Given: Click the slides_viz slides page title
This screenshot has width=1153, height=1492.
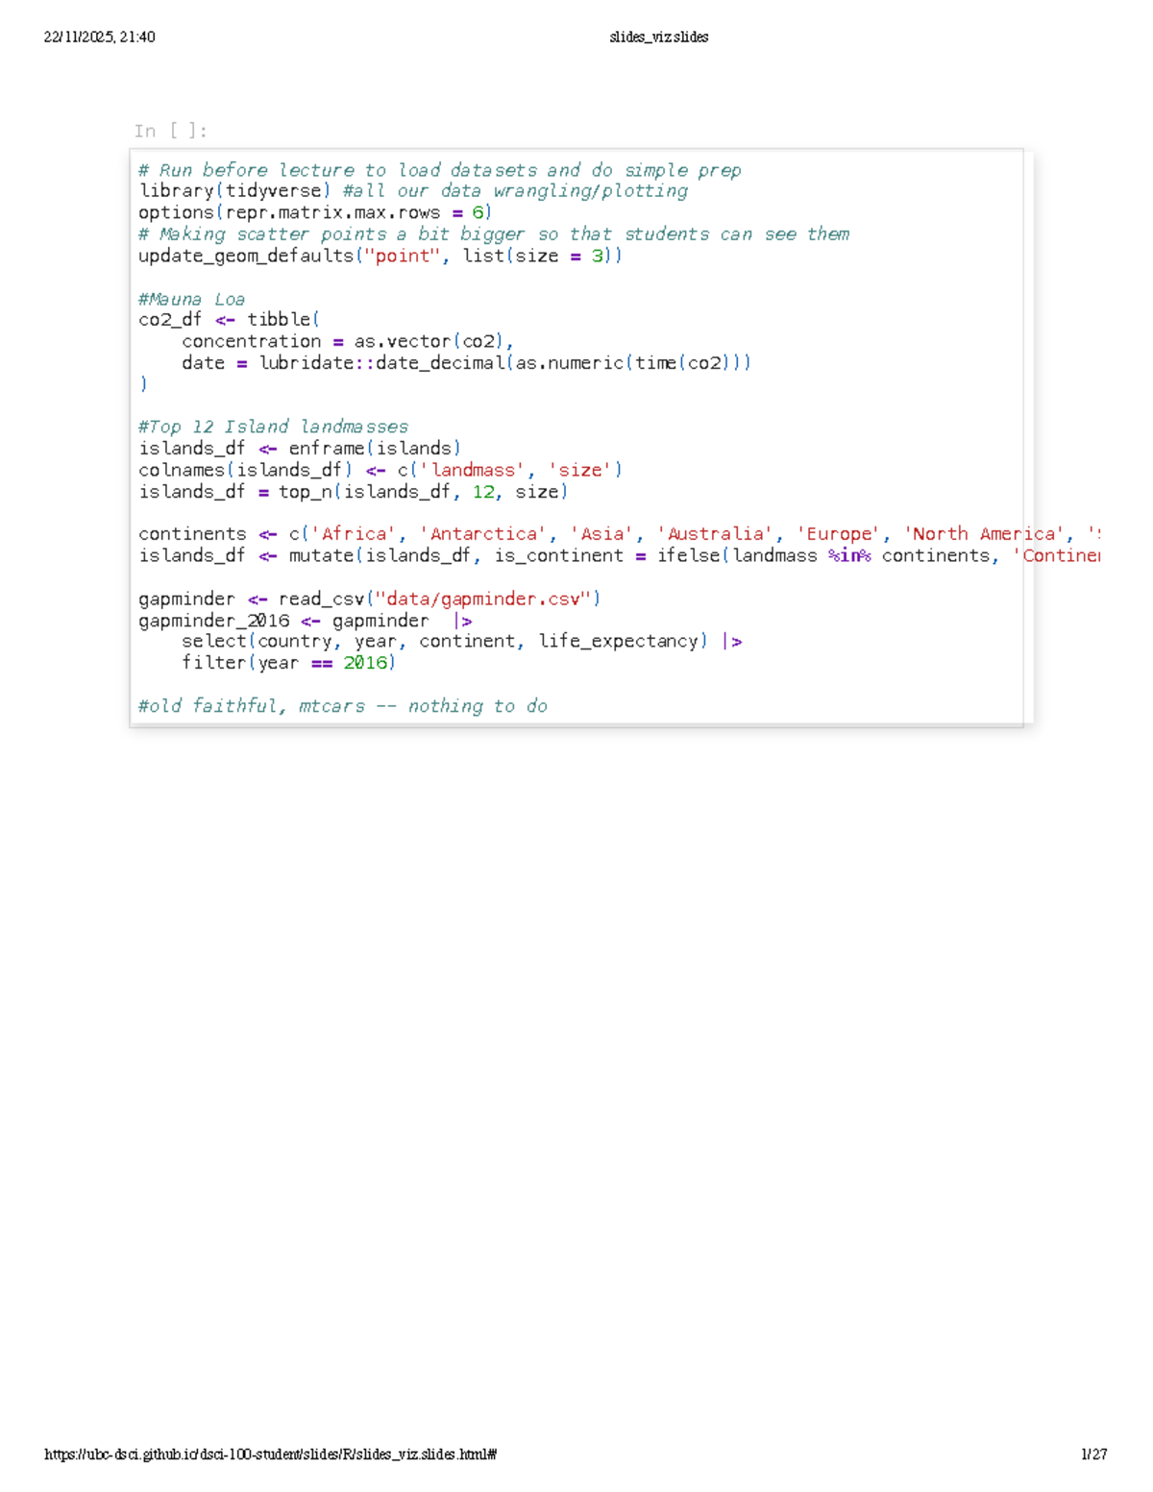Looking at the screenshot, I should click(658, 37).
